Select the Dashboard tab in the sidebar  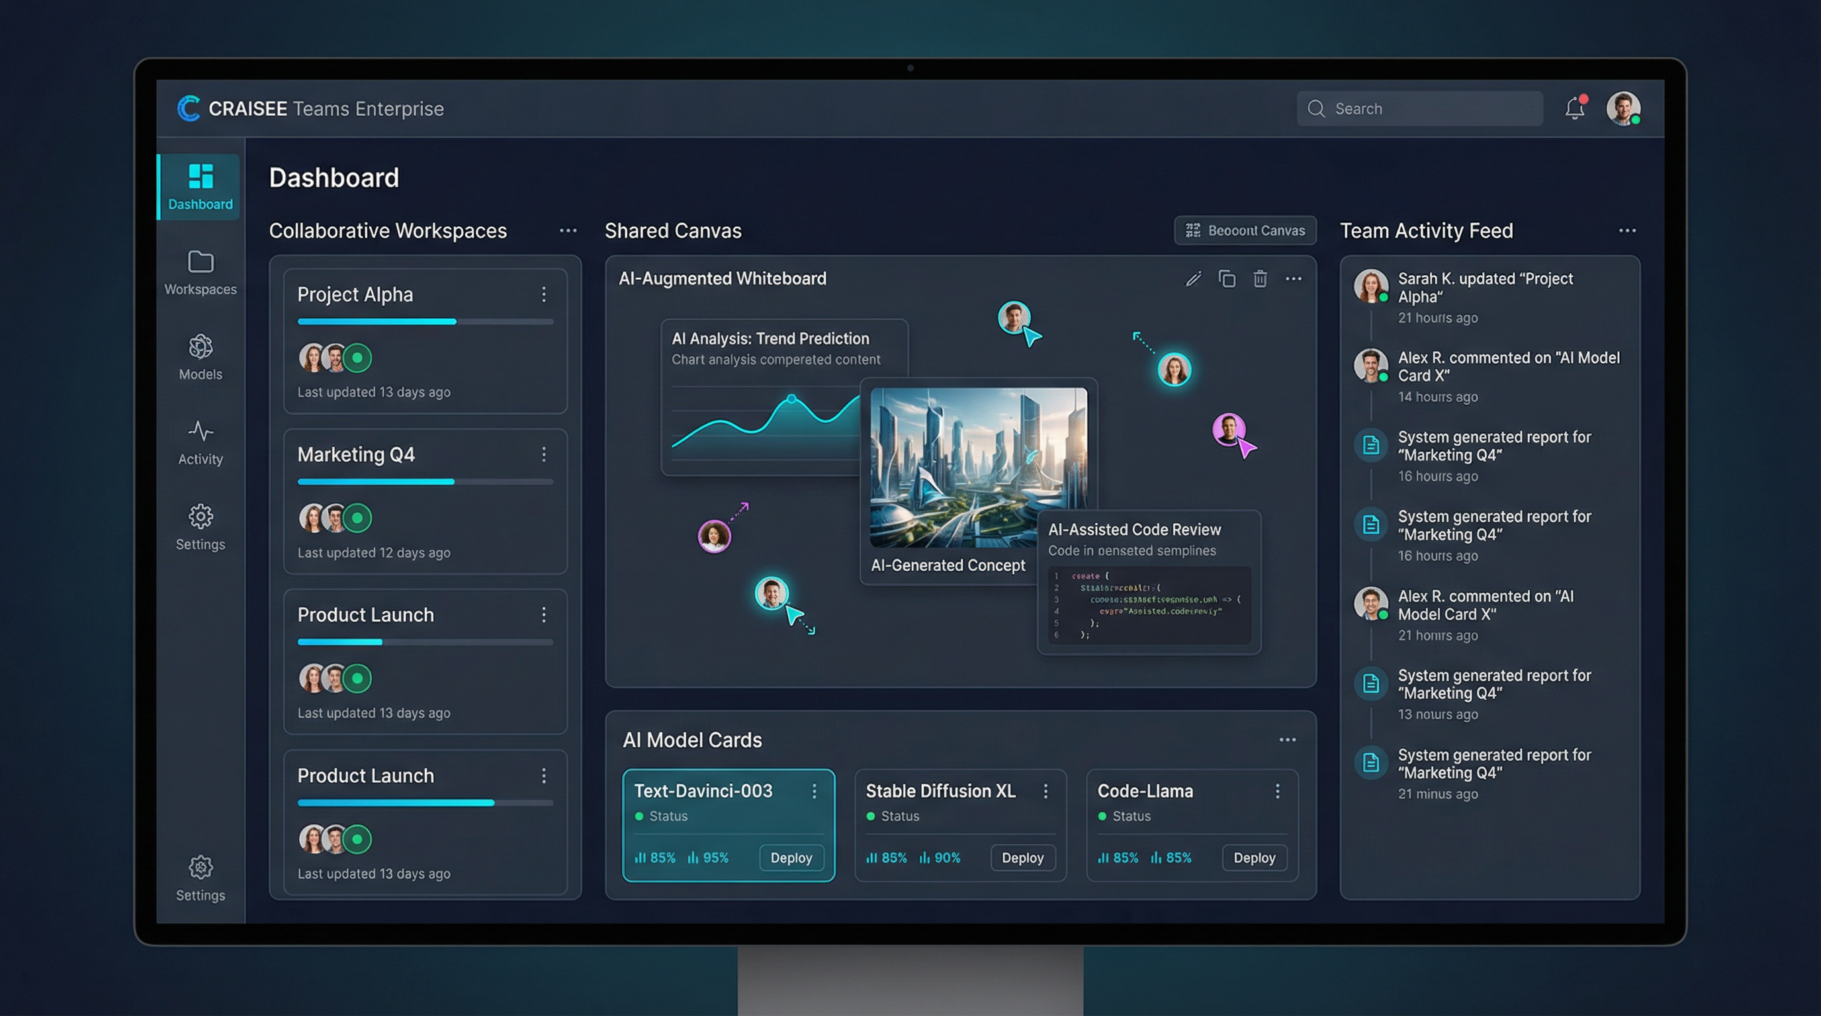(x=200, y=187)
